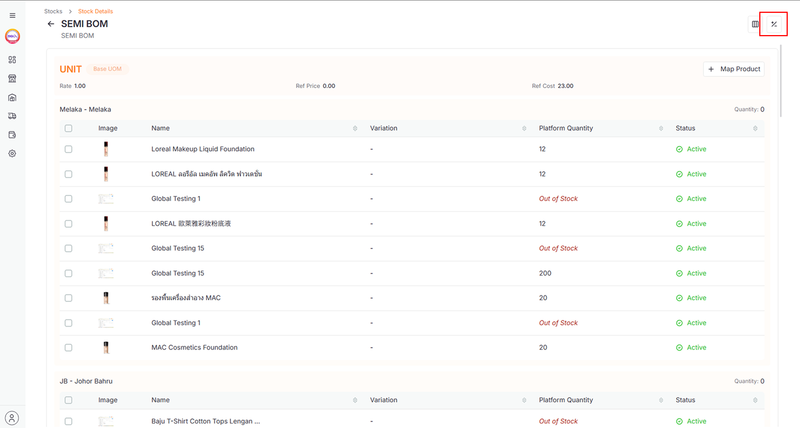
Task: Tick the checkbox for MAC Cosmetics Foundation
Action: (x=69, y=348)
